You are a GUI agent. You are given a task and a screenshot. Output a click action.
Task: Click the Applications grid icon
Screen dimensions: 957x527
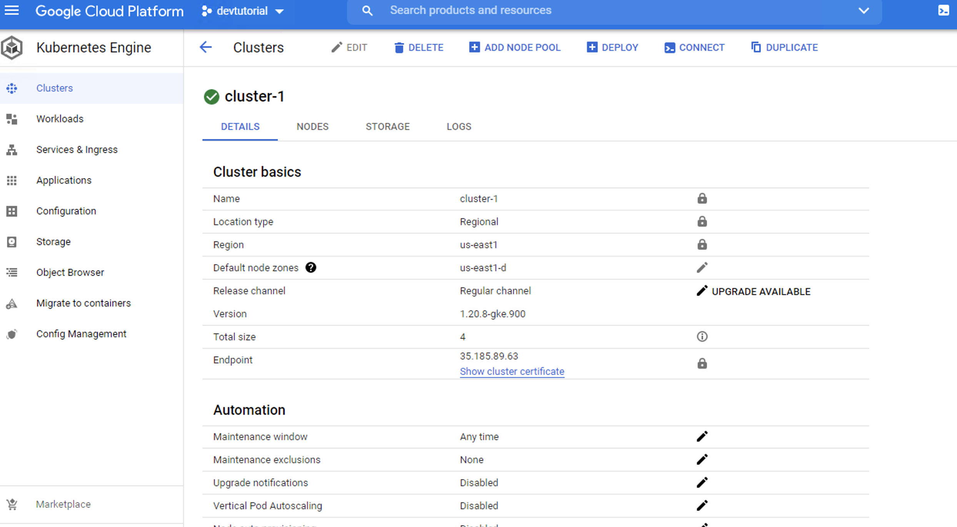[x=12, y=181]
